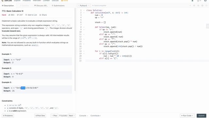
Task: Click the first icon in editor toolbar
Action: pos(190,6)
